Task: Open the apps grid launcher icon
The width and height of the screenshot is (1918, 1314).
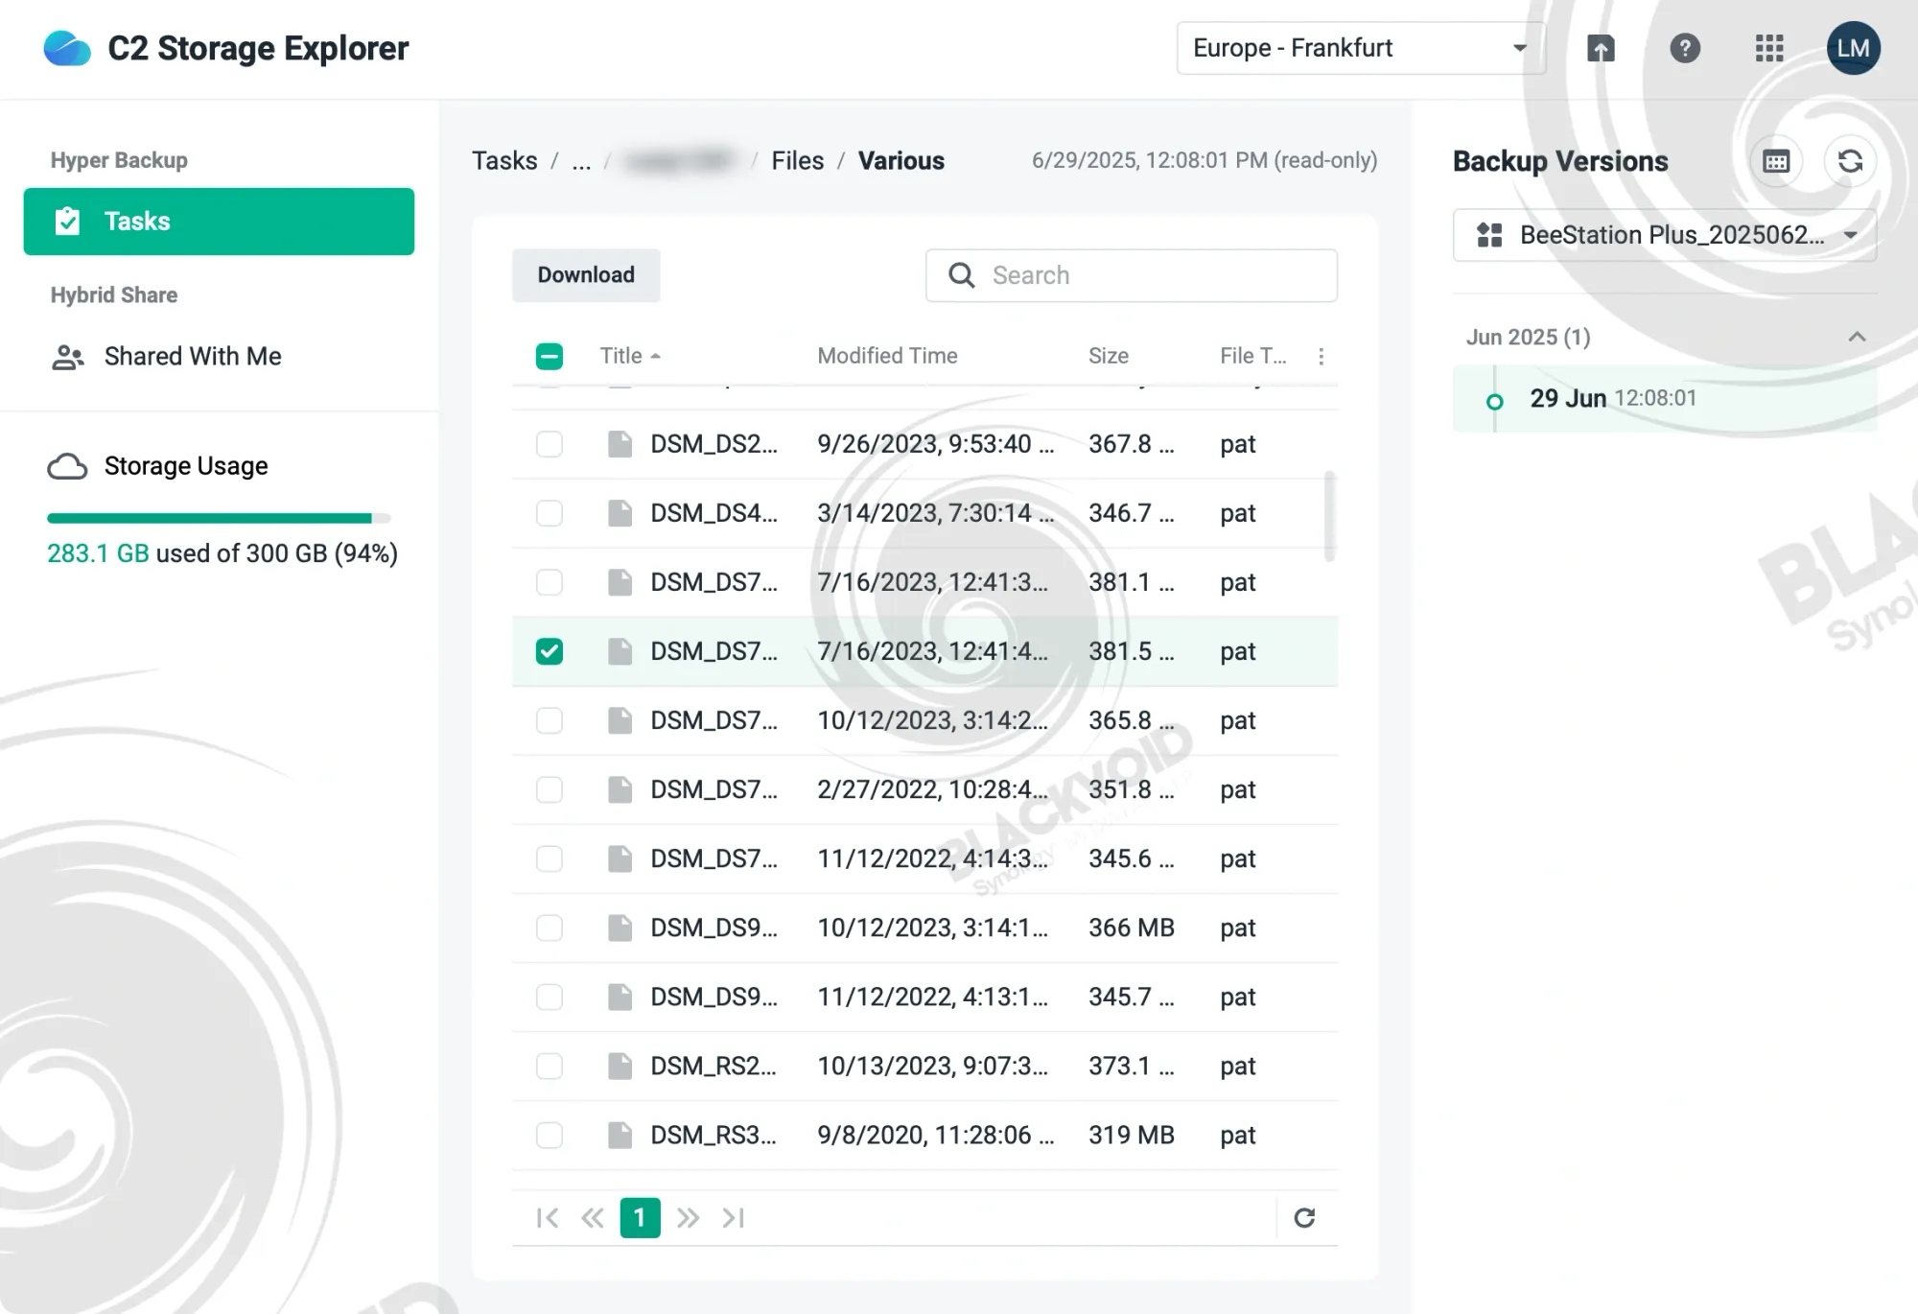Action: (1768, 48)
